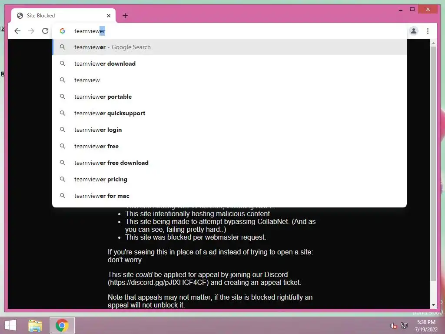
Task: Choose teamviewer quicksupport suggestion
Action: [229, 113]
